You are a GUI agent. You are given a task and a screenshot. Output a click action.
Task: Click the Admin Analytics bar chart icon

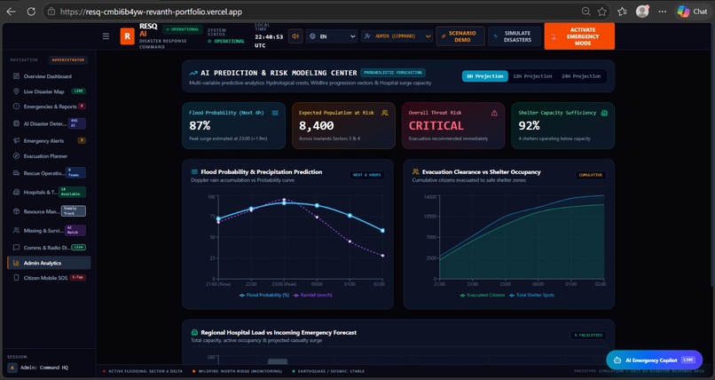[x=17, y=263]
